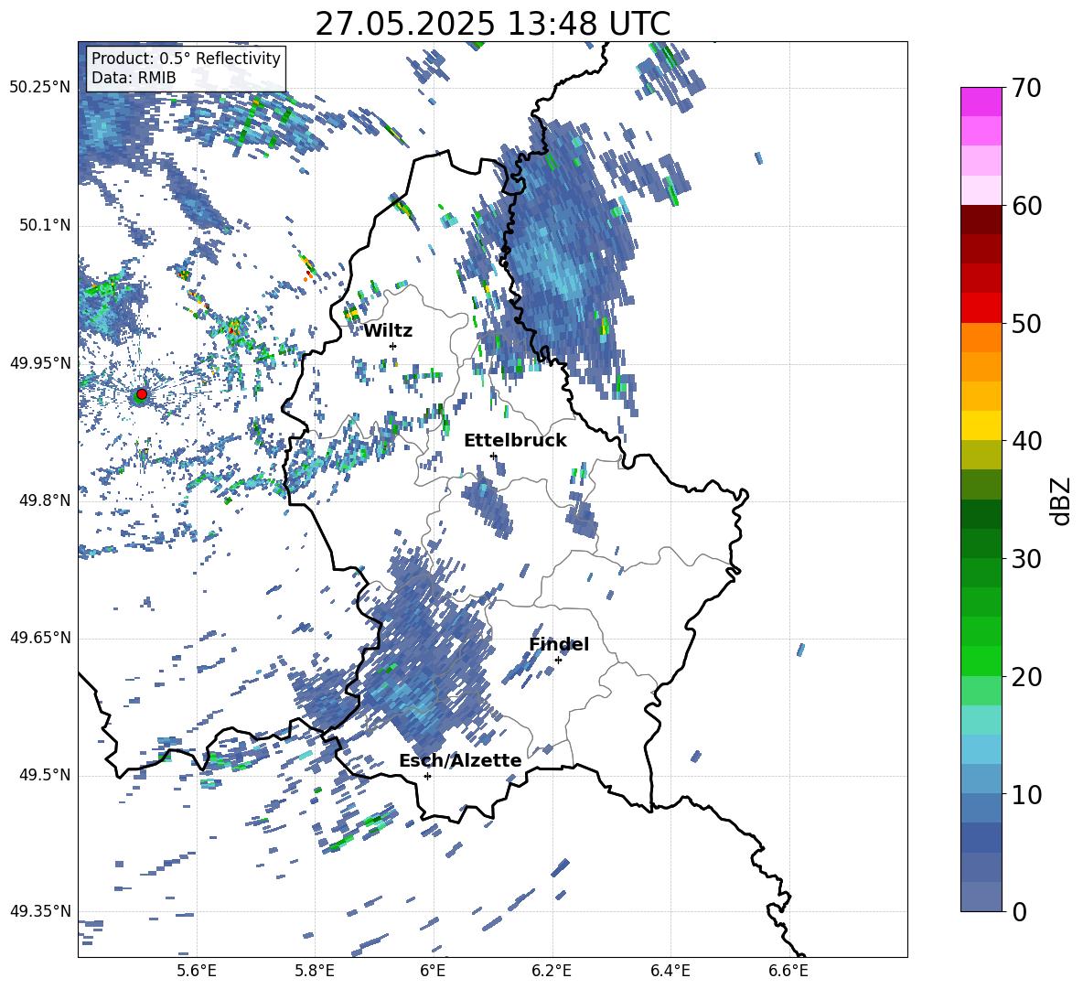Click the 6.2°E longitude label

coord(552,971)
